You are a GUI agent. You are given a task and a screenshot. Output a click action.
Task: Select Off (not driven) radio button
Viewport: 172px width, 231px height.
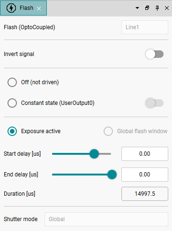click(x=12, y=82)
